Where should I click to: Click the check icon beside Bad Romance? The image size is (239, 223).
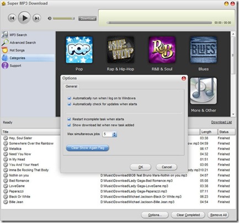coord(6,180)
